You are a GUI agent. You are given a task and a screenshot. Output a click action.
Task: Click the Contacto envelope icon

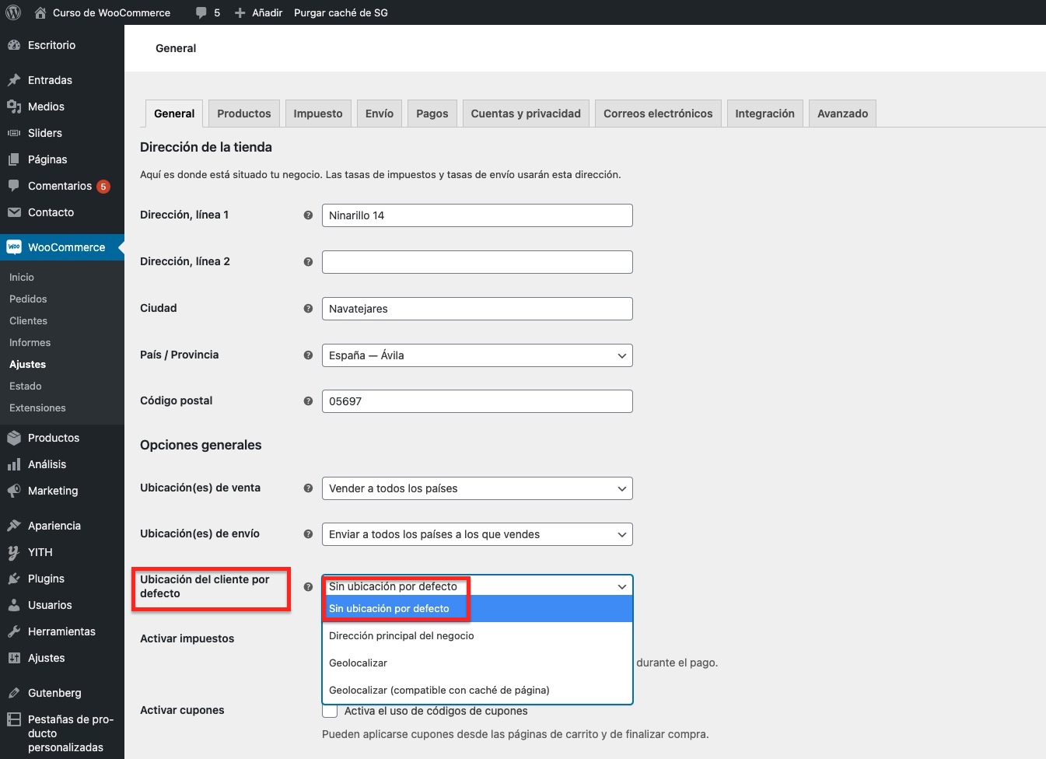click(14, 212)
